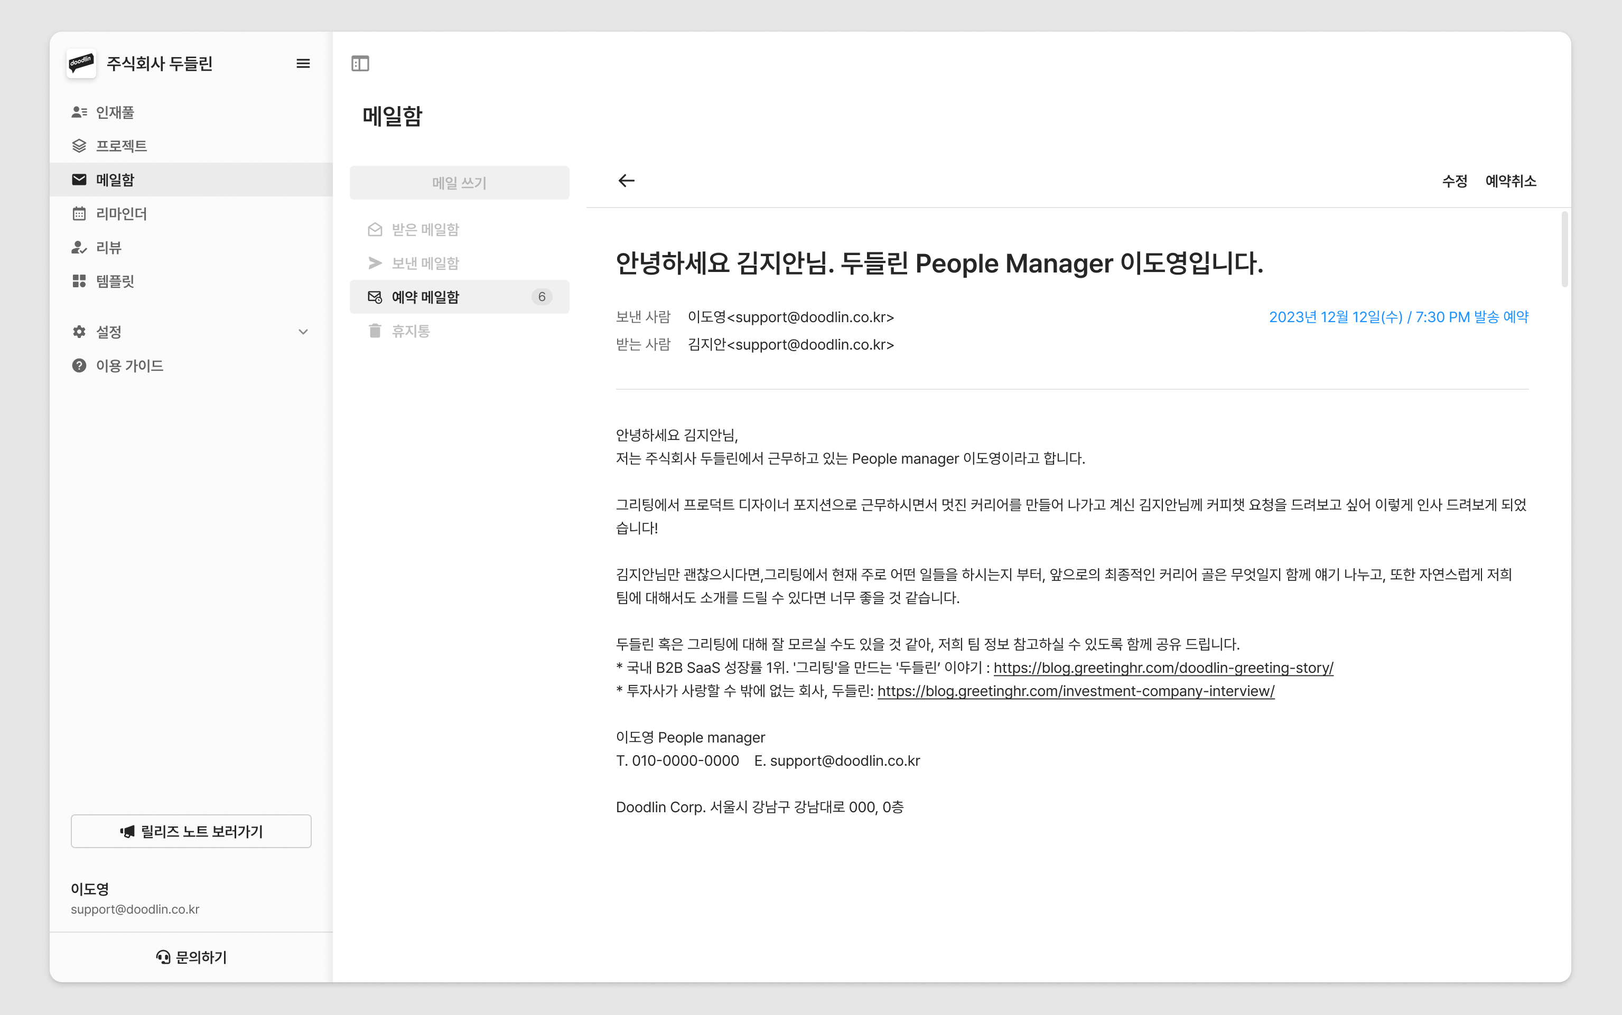The width and height of the screenshot is (1622, 1015).
Task: Select the 리마인더 calendar item
Action: click(x=121, y=213)
